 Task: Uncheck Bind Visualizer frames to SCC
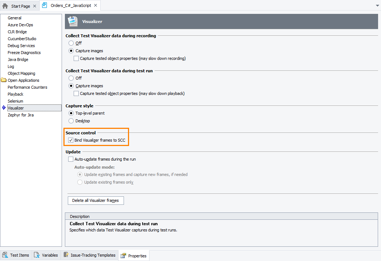pos(70,140)
